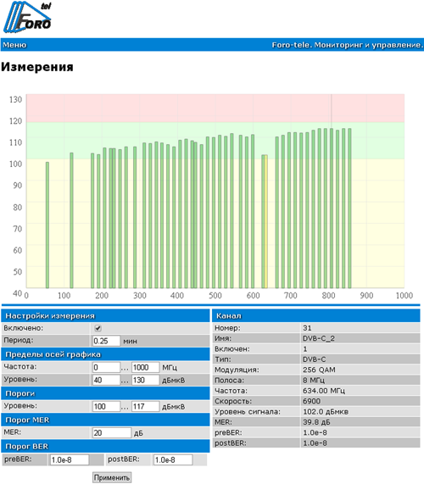The image size is (424, 484).
Task: Click the Настройки измерения section header
Action: 105,316
